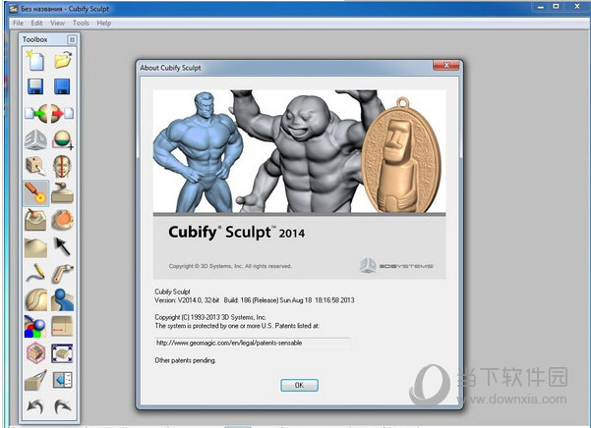Click the Open folder icon in Toolbox

pyautogui.click(x=62, y=61)
